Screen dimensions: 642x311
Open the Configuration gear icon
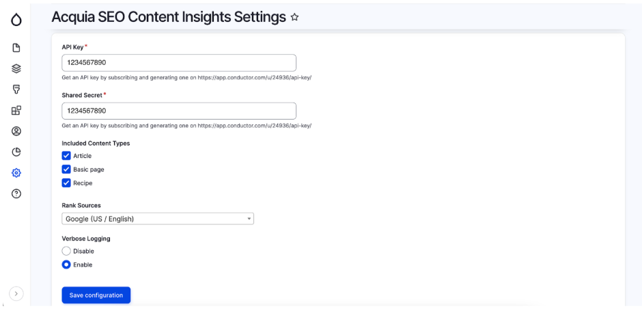[x=16, y=173]
